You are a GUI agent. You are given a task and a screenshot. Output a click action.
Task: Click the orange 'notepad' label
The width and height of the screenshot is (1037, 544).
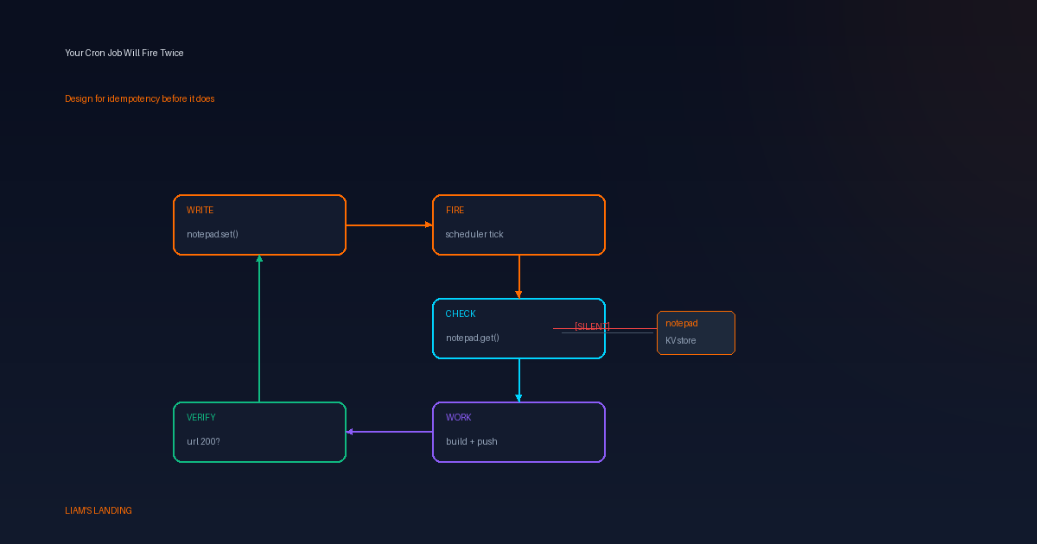click(x=682, y=323)
